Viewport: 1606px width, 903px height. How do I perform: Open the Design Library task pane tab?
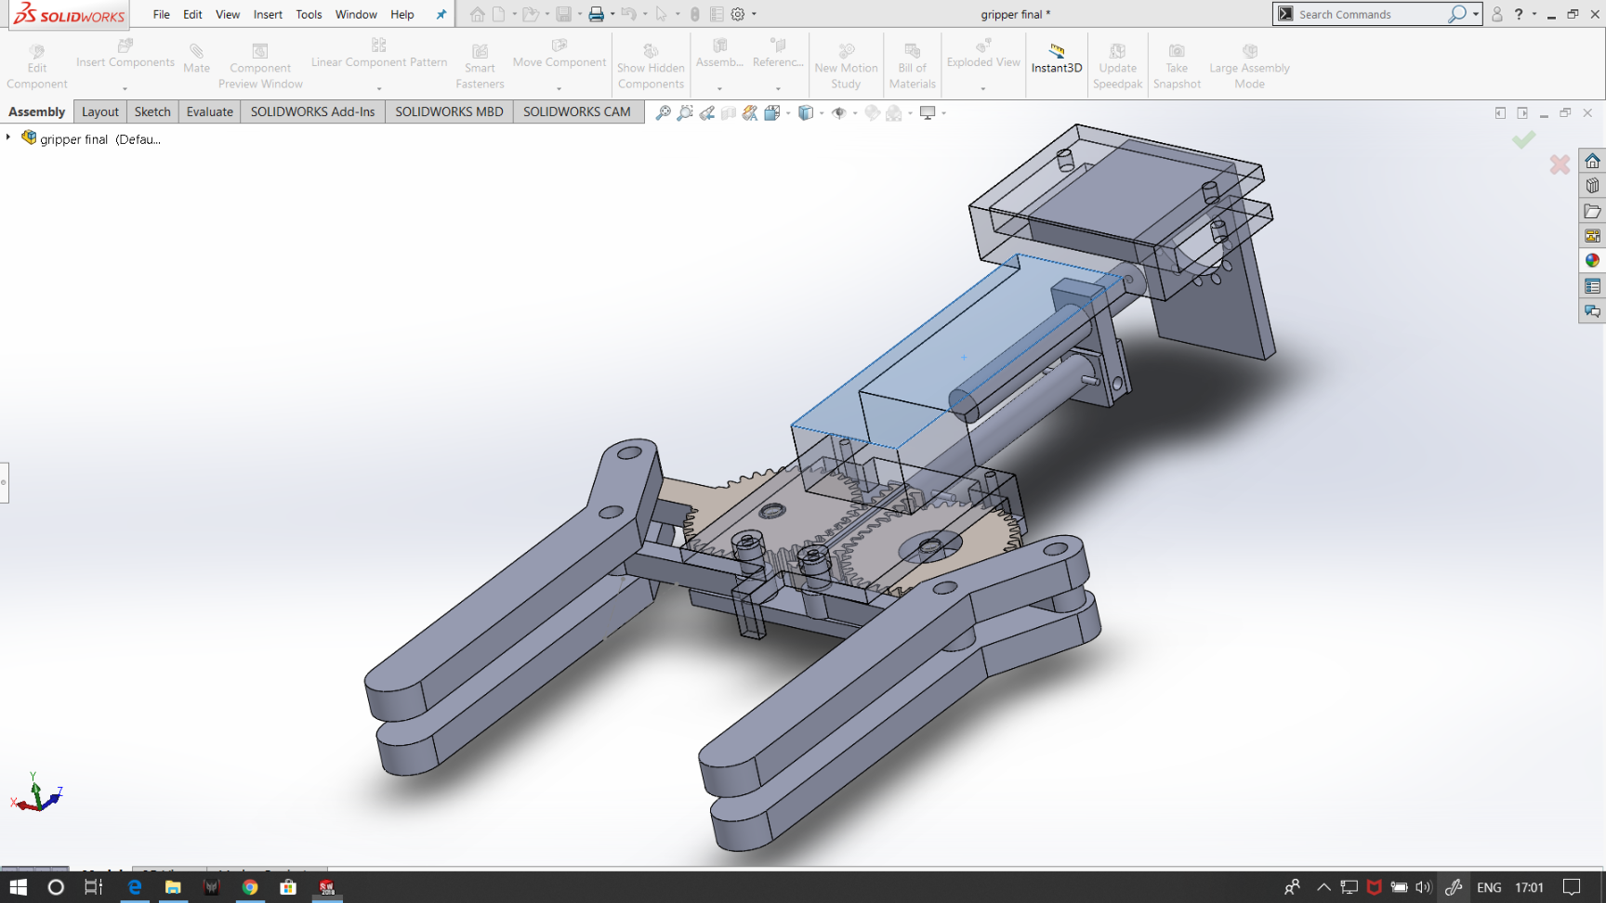click(x=1592, y=186)
